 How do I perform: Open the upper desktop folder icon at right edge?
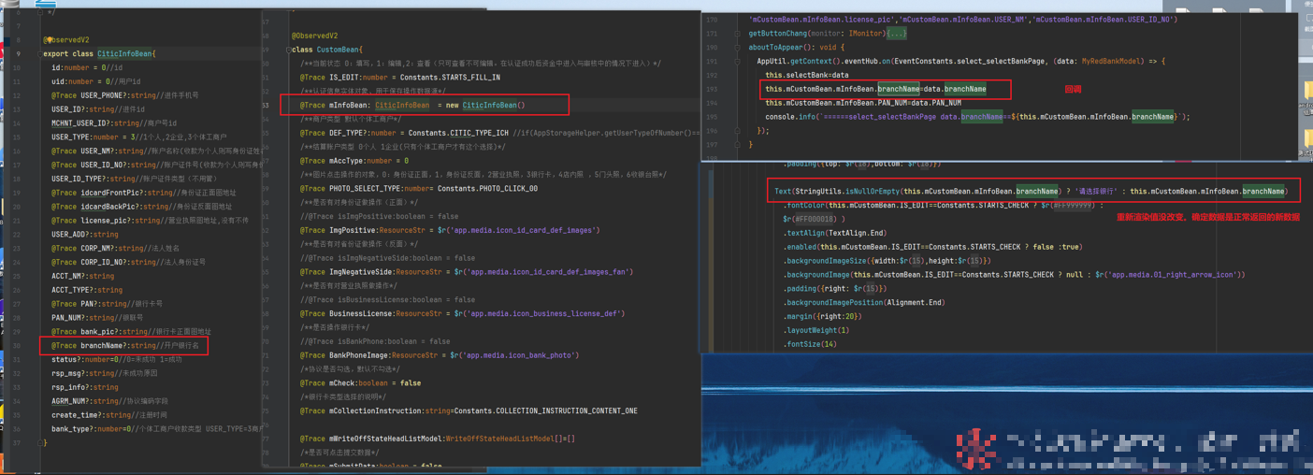pos(1307,90)
